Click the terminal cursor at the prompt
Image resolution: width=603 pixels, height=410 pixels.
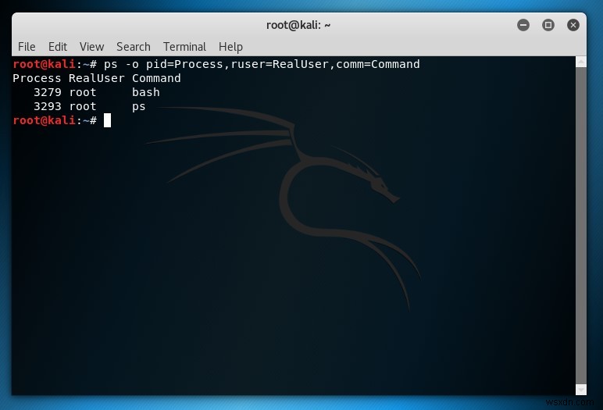click(x=107, y=120)
